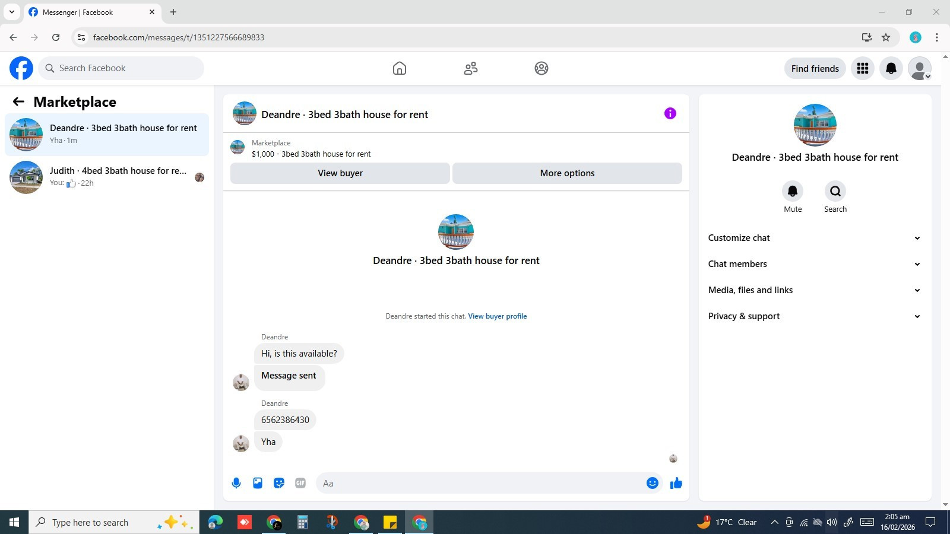The height and width of the screenshot is (534, 950).
Task: Open the tab search dropdown arrow
Action: 11,12
